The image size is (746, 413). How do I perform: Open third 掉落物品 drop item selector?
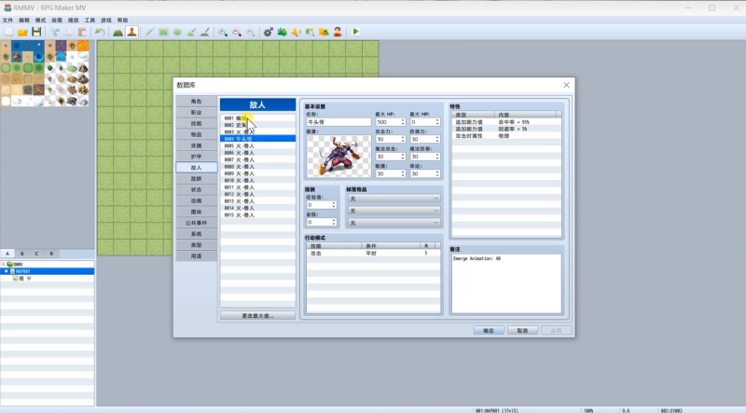coord(394,223)
